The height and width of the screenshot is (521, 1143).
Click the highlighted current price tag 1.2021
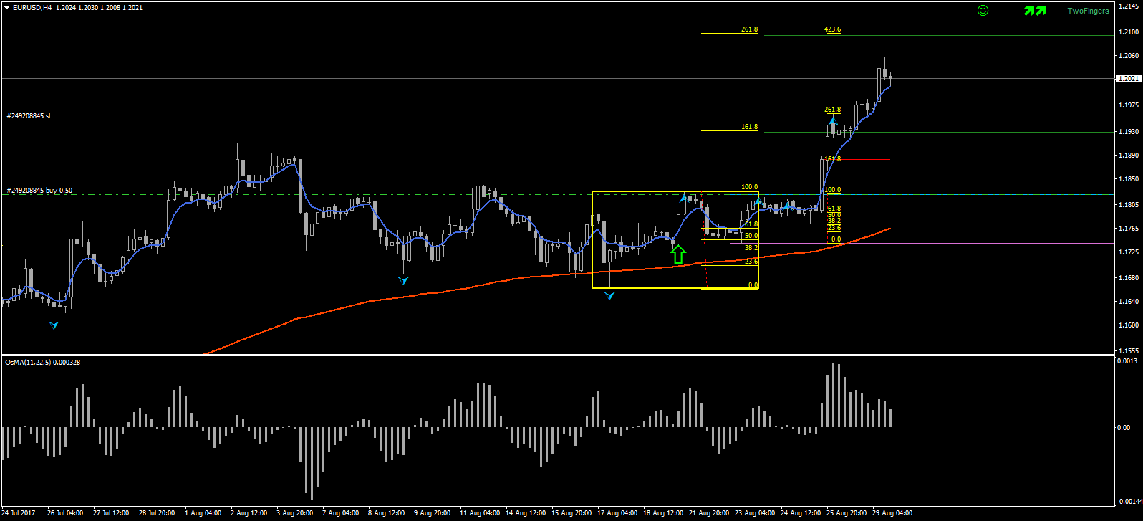1128,78
